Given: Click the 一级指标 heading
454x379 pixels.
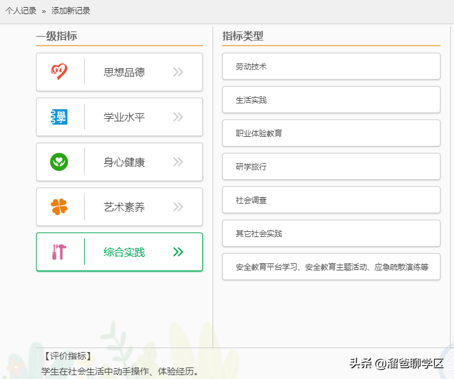Looking at the screenshot, I should coord(57,36).
